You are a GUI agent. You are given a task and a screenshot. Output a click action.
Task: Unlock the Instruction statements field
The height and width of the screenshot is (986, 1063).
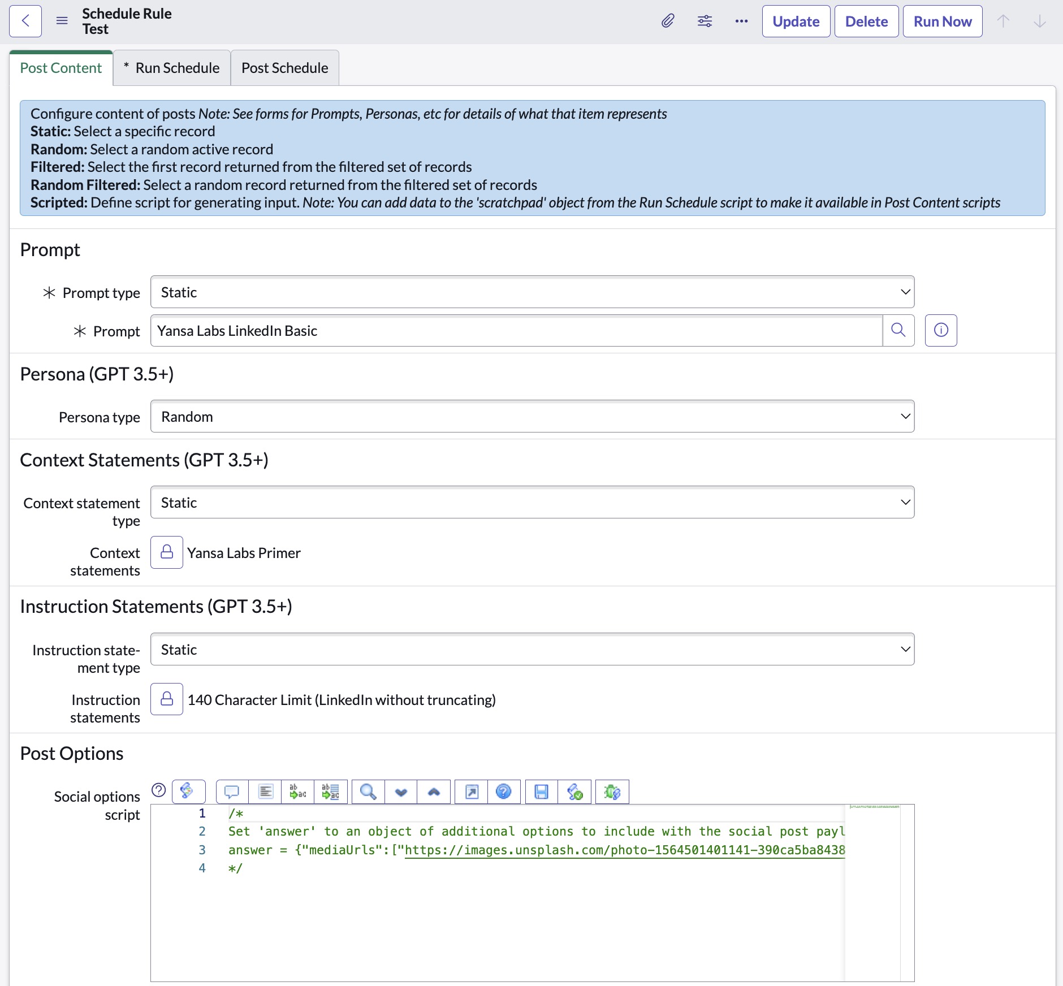(x=167, y=699)
